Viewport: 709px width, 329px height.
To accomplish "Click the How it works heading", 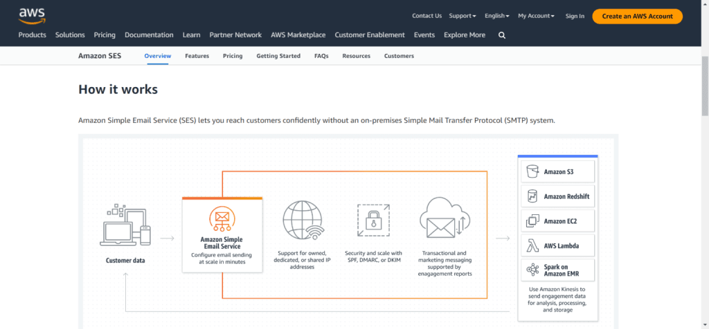I will (x=118, y=89).
